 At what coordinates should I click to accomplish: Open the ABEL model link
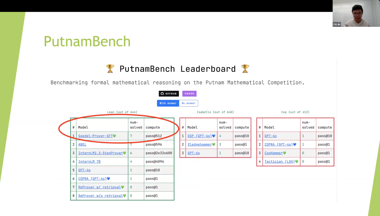coord(82,145)
